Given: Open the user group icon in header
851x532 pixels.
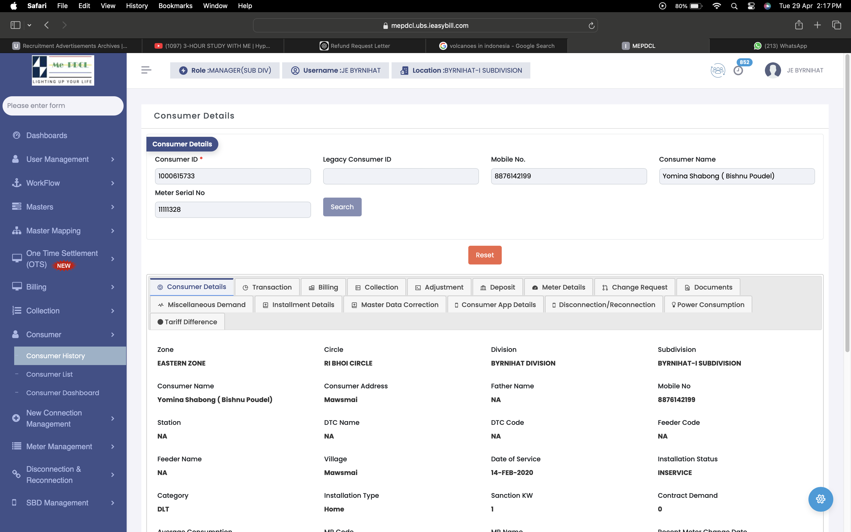Looking at the screenshot, I should click(718, 70).
